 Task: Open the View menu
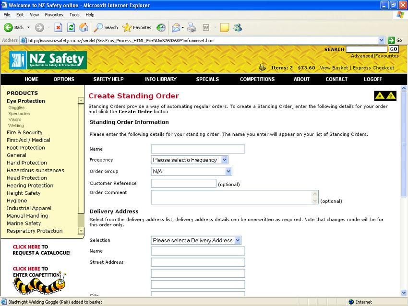pos(35,15)
